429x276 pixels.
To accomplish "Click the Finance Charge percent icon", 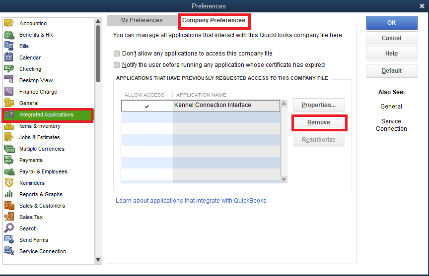I will [9, 92].
